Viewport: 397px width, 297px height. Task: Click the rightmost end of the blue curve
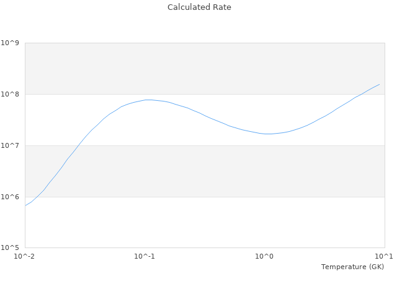380,84
